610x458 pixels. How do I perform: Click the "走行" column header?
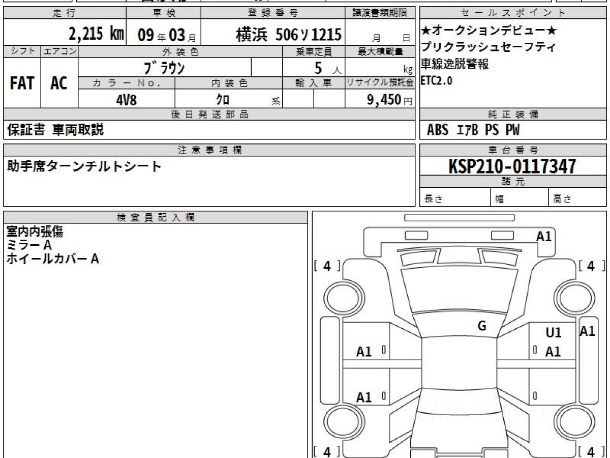click(64, 13)
